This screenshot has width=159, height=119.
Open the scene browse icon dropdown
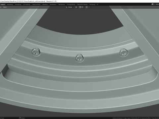pos(153,4)
